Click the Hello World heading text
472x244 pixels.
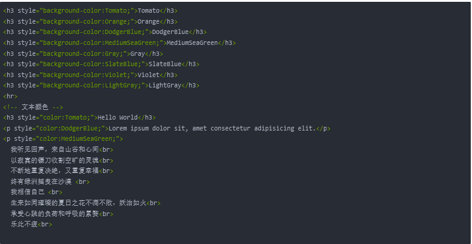coord(118,118)
